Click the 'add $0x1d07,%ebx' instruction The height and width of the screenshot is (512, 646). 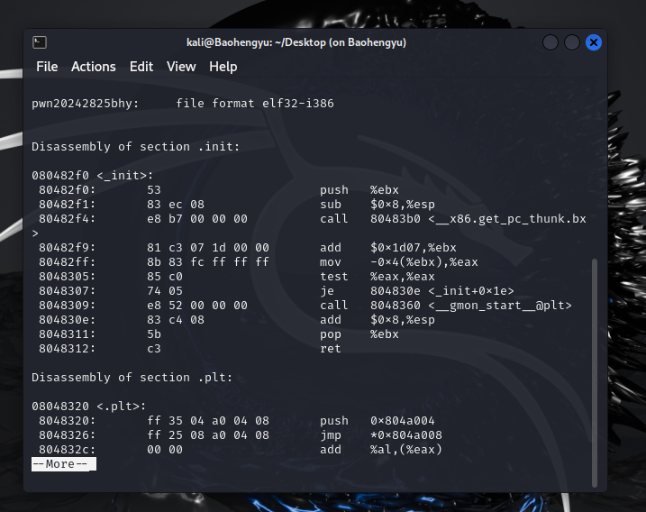pos(388,248)
